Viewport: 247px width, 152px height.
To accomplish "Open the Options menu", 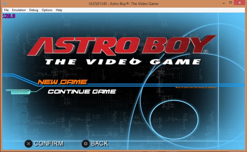I will click(x=47, y=10).
